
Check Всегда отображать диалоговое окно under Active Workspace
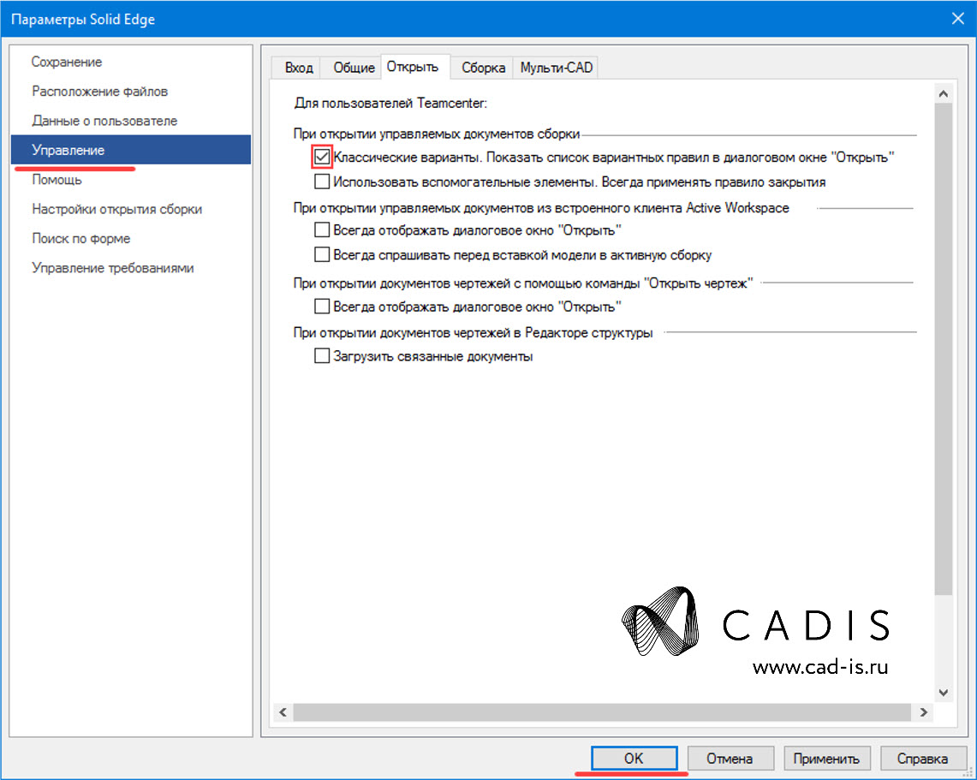pos(321,229)
